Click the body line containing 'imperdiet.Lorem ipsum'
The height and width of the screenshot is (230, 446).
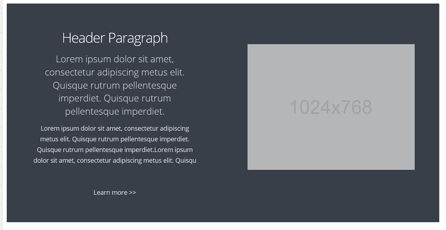115,150
